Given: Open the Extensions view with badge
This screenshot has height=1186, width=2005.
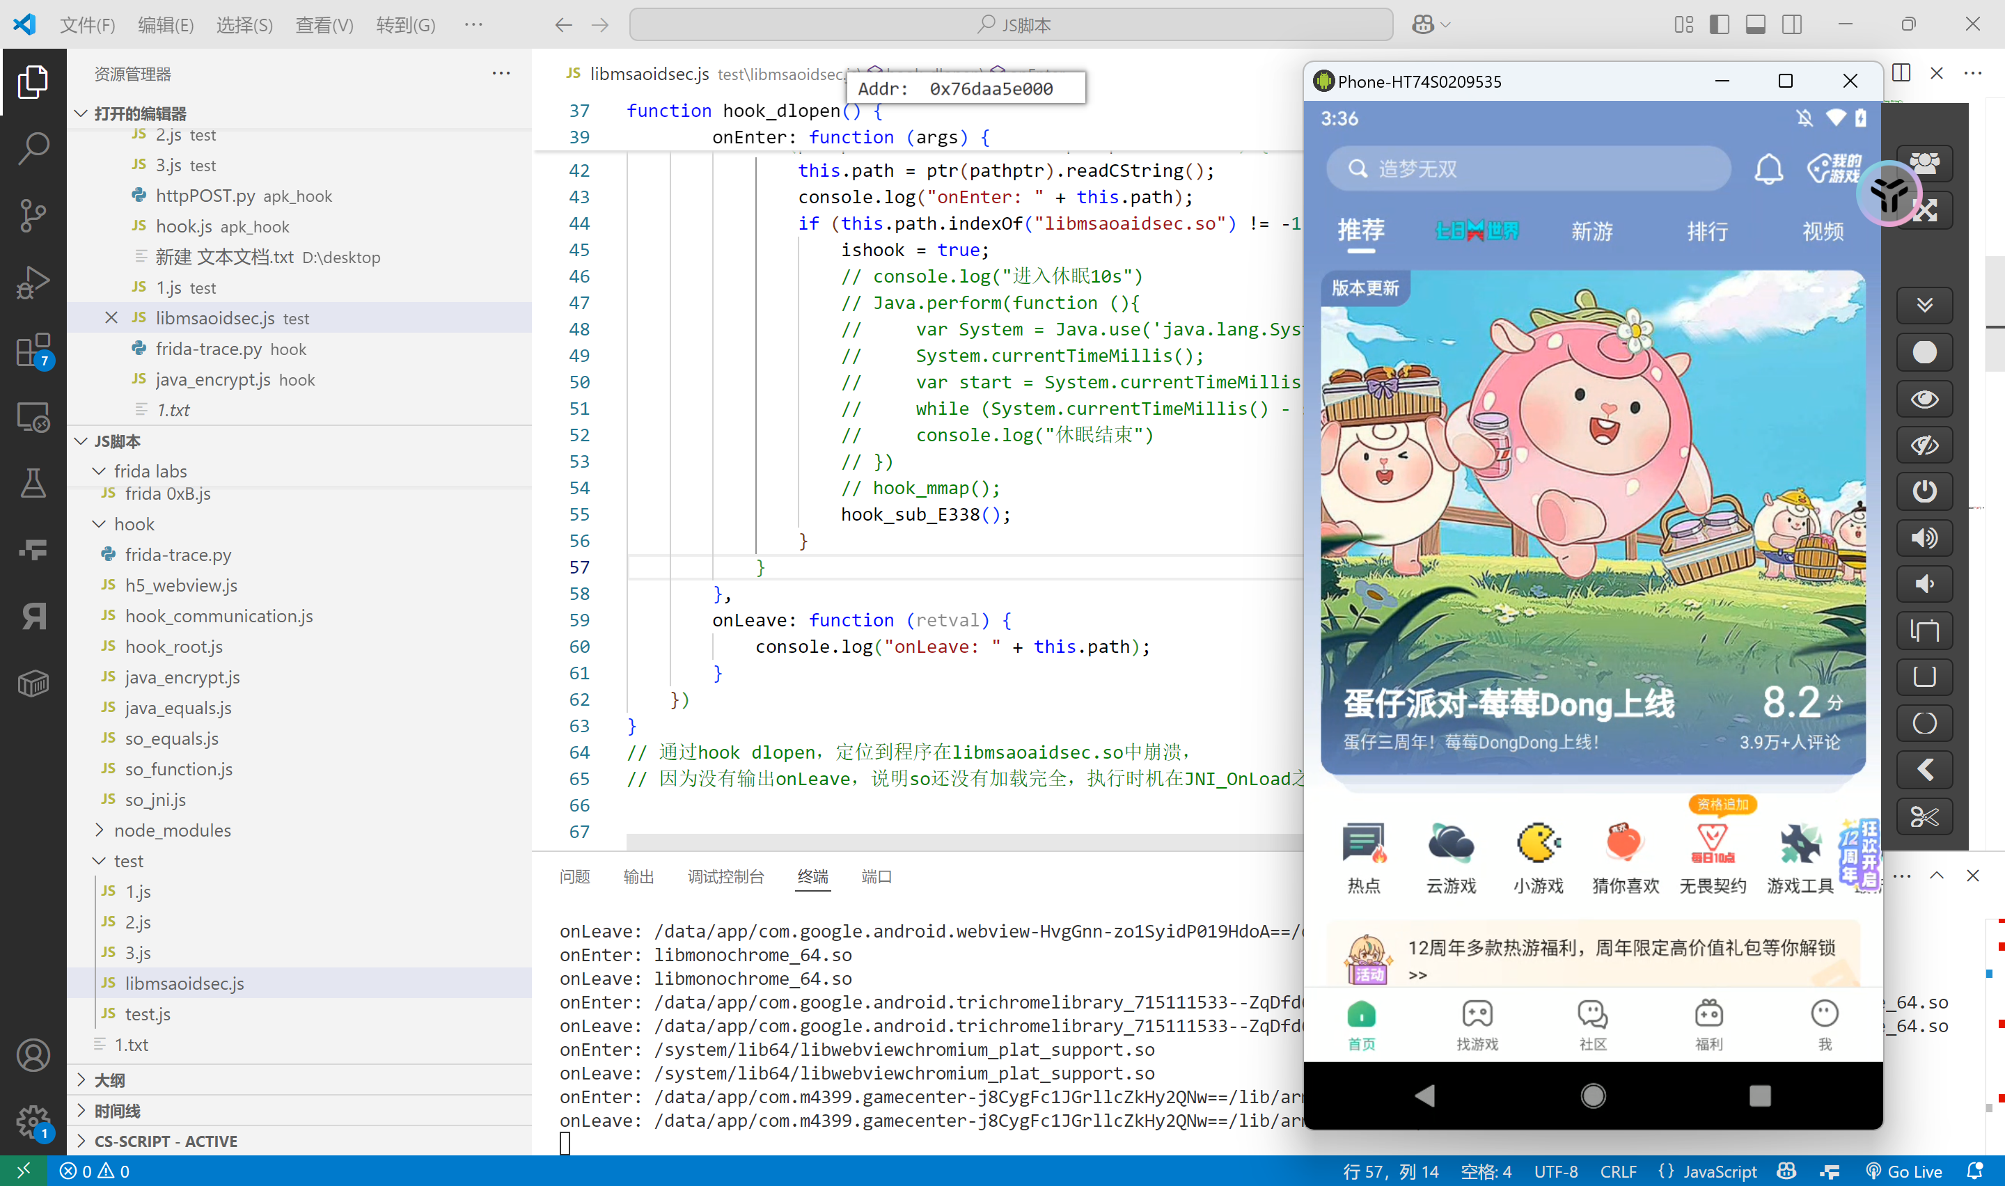Looking at the screenshot, I should [33, 350].
